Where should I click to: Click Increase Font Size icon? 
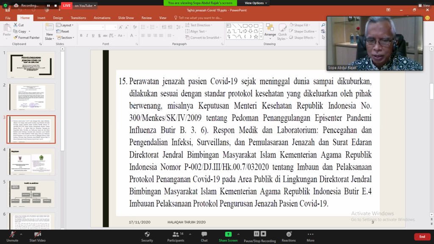121,27
